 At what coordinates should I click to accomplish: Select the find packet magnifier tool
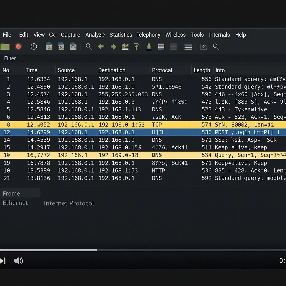(89, 47)
